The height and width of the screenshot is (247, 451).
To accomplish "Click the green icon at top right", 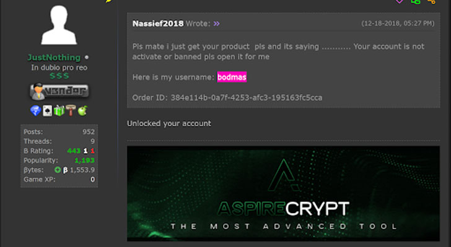I will (416, 2).
